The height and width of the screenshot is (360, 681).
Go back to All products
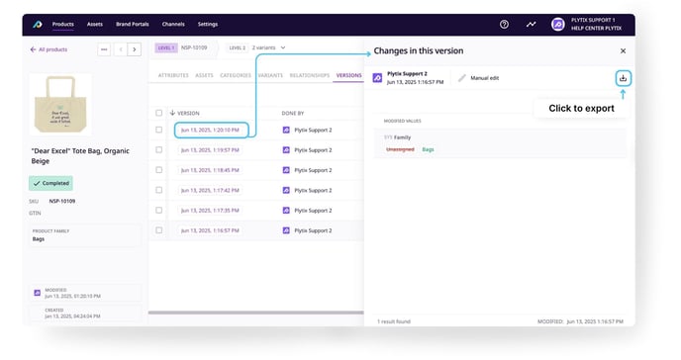(49, 49)
